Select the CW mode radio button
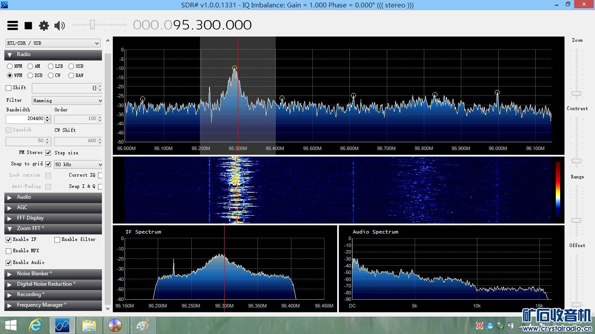The height and width of the screenshot is (334, 595). [x=51, y=76]
